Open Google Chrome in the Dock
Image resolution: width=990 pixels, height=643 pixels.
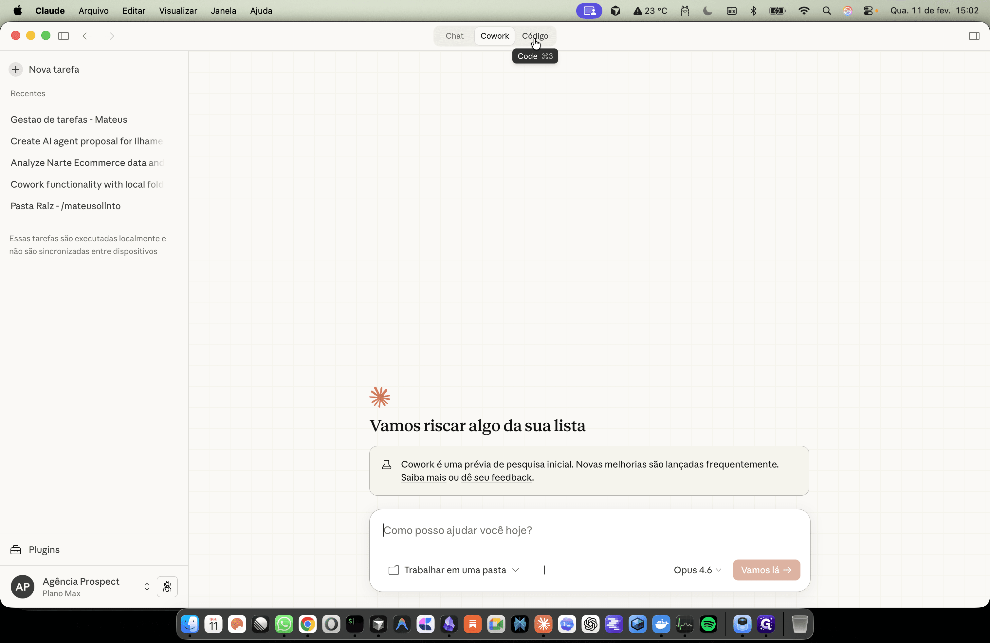pos(308,624)
